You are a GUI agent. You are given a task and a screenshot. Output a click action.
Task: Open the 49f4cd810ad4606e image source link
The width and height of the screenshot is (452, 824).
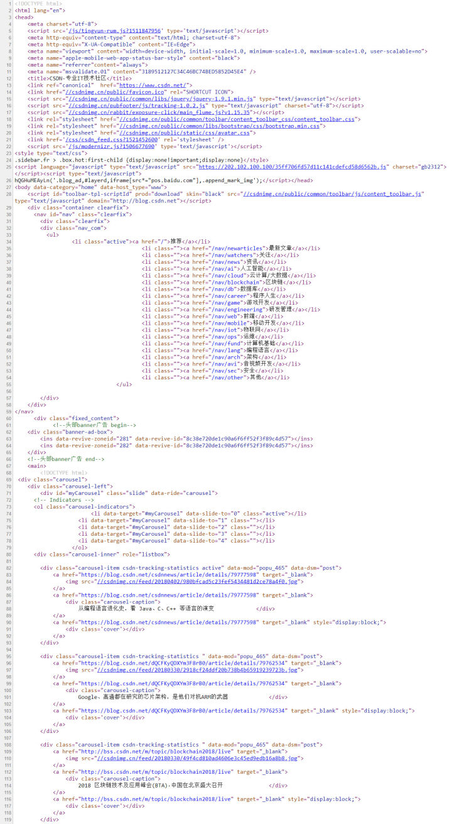(200, 758)
